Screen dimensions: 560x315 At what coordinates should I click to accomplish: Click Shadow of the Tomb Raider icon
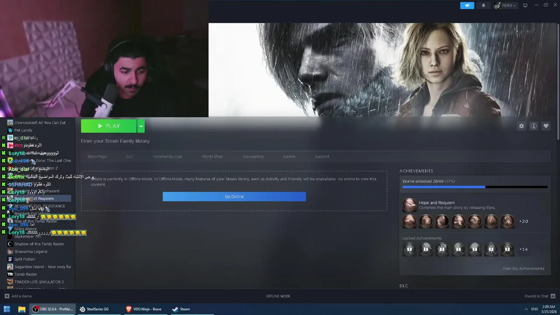pyautogui.click(x=10, y=244)
